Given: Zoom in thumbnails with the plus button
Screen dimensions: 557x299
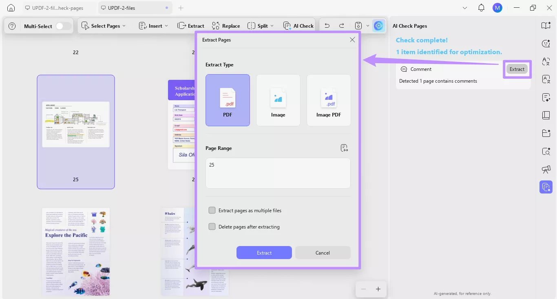Looking at the screenshot, I should pos(378,289).
